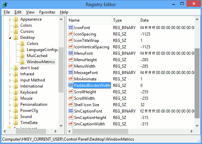Sort values by Data column header
This screenshot has height=144, width=202.
point(166,20)
